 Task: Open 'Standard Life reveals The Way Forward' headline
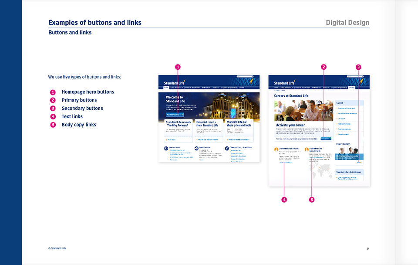click(179, 123)
